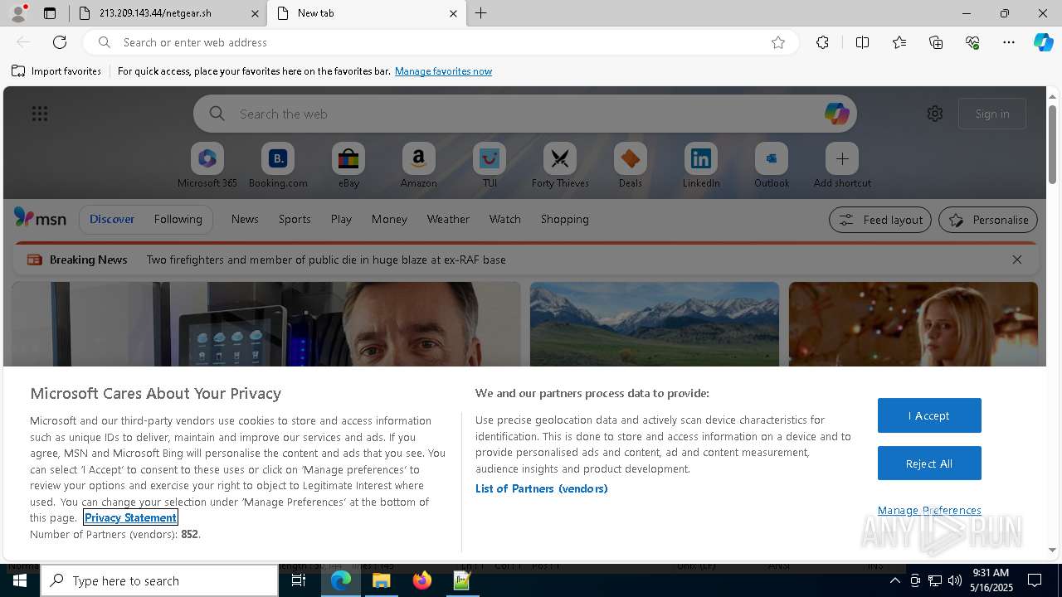Screen dimensions: 1062x597
Task: Click the Copilot icon in search box
Action: coord(836,114)
